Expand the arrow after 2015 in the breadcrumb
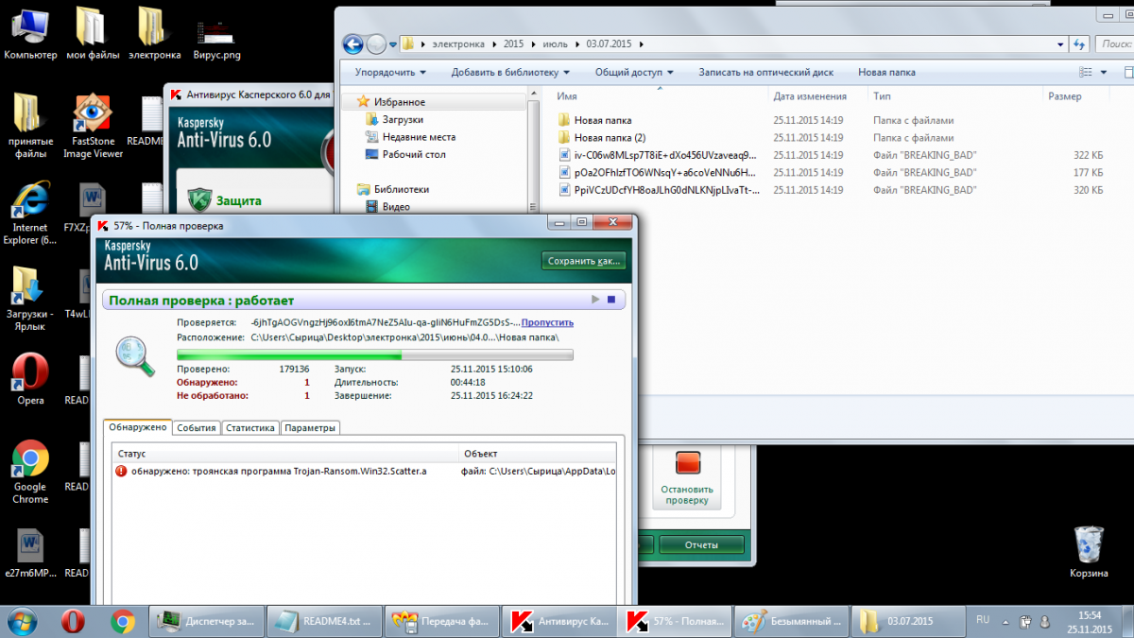 pos(533,43)
